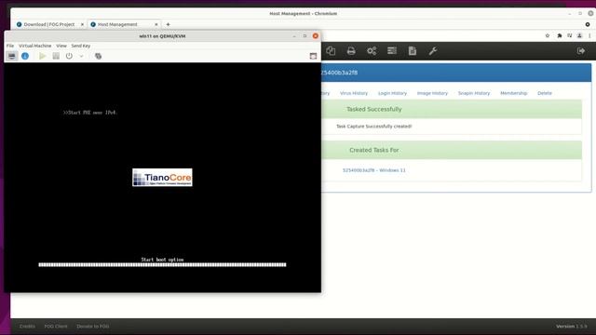Shut down the virtual machine power icon
This screenshot has height=335, width=596.
pyautogui.click(x=69, y=56)
